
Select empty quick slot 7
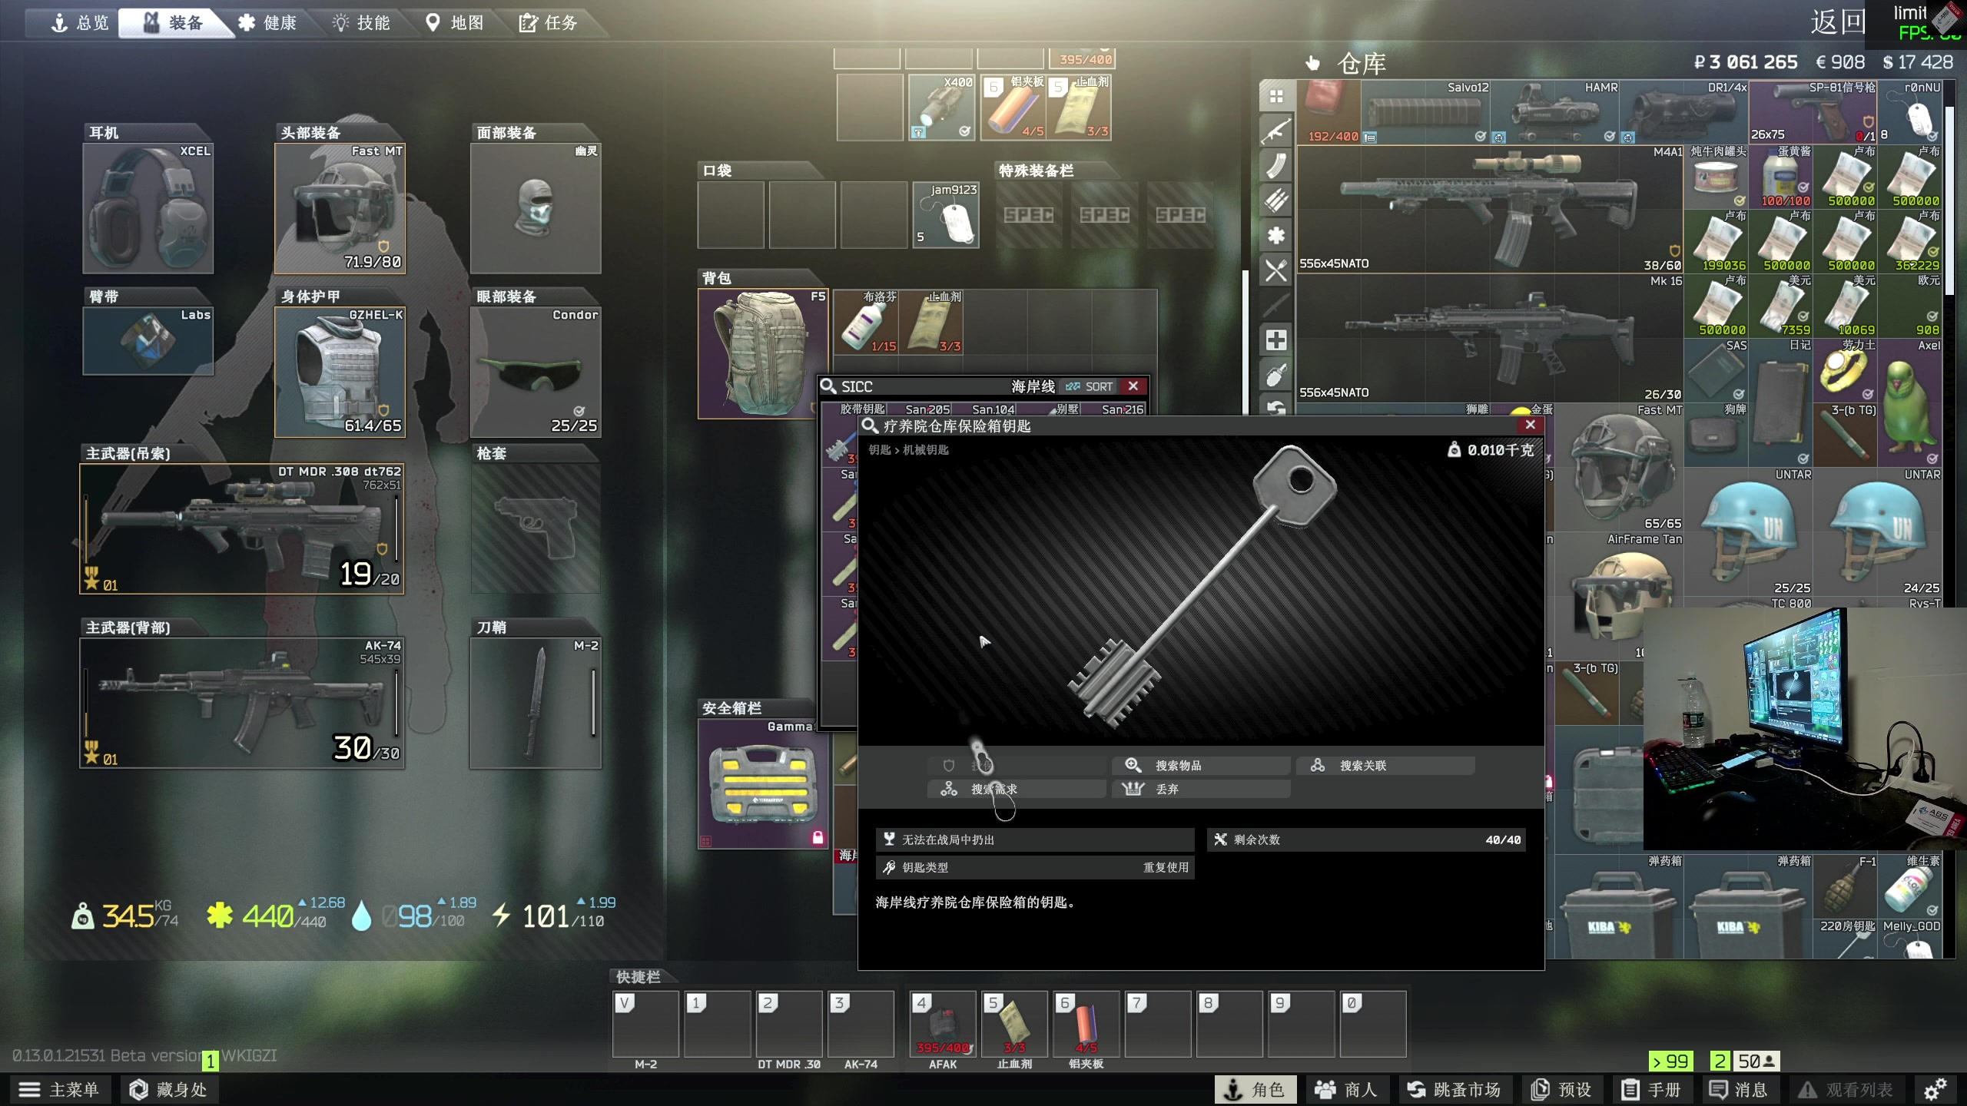[1158, 1024]
